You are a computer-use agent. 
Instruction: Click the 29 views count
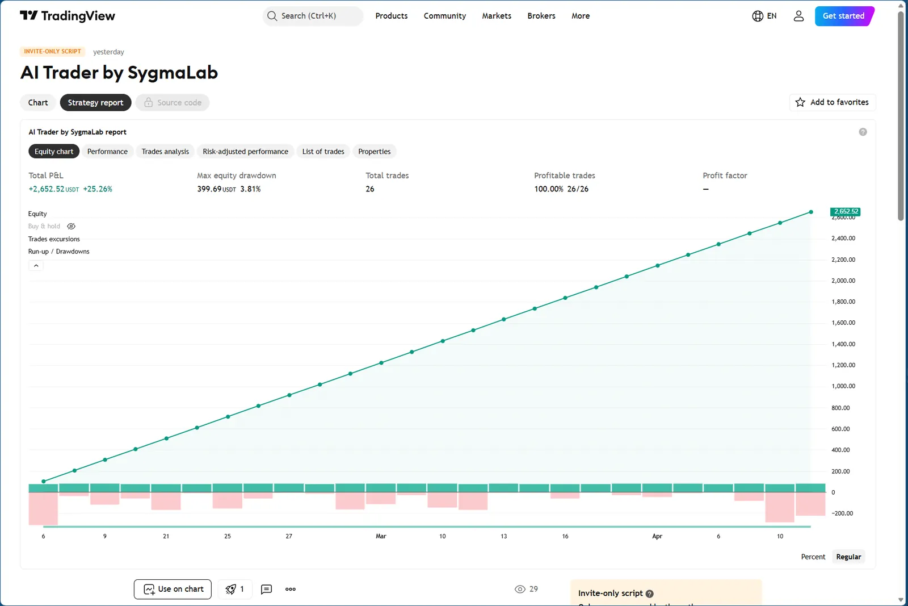coord(533,589)
